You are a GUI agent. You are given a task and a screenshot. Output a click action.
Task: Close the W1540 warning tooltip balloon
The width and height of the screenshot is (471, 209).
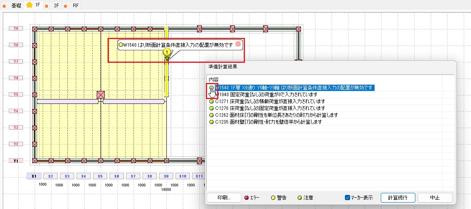tap(238, 44)
